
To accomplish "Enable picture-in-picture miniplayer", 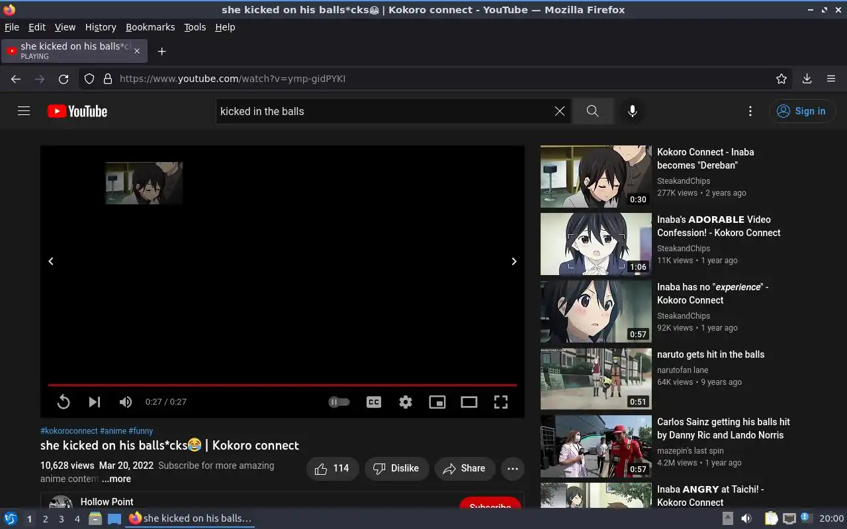I will (437, 401).
